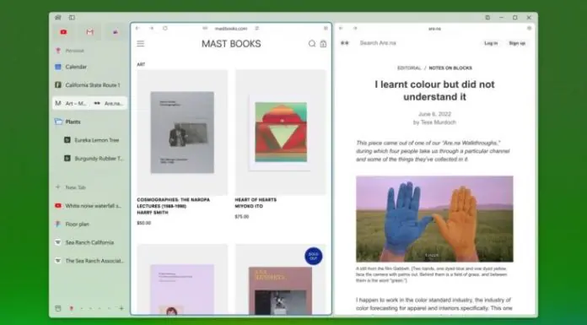Screen dimensions: 587x325
Task: Focus the Are.na split tab in the sidebar
Action: [x=109, y=104]
